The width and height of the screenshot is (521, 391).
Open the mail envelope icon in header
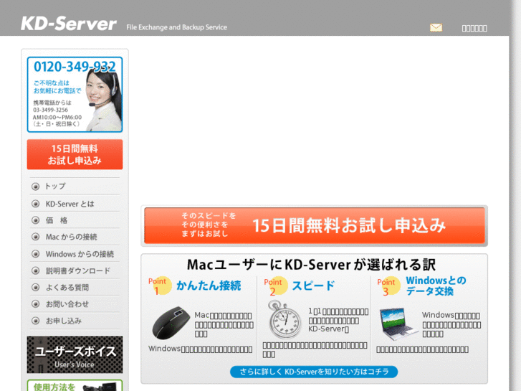436,27
